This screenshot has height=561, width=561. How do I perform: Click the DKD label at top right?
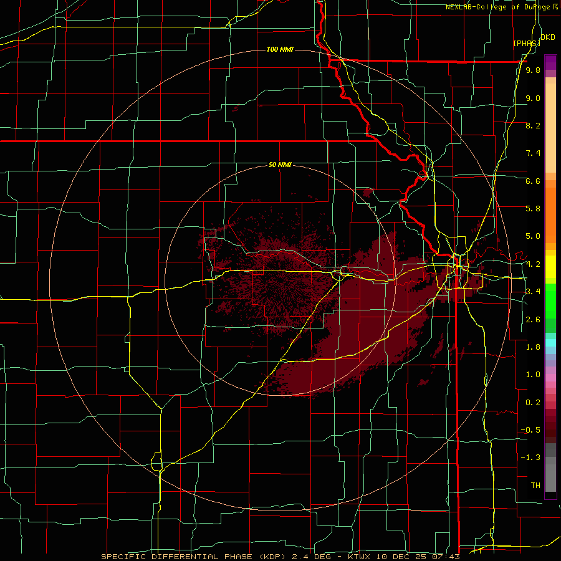548,37
